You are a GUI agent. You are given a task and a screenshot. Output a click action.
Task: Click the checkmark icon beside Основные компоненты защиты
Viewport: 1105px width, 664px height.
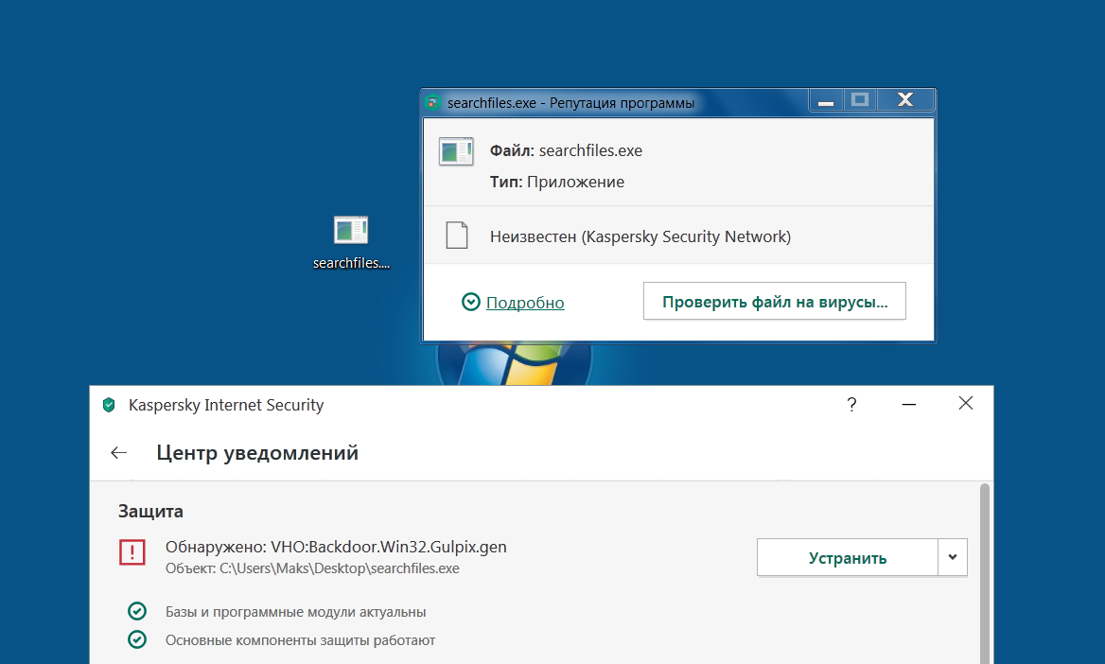(x=137, y=639)
